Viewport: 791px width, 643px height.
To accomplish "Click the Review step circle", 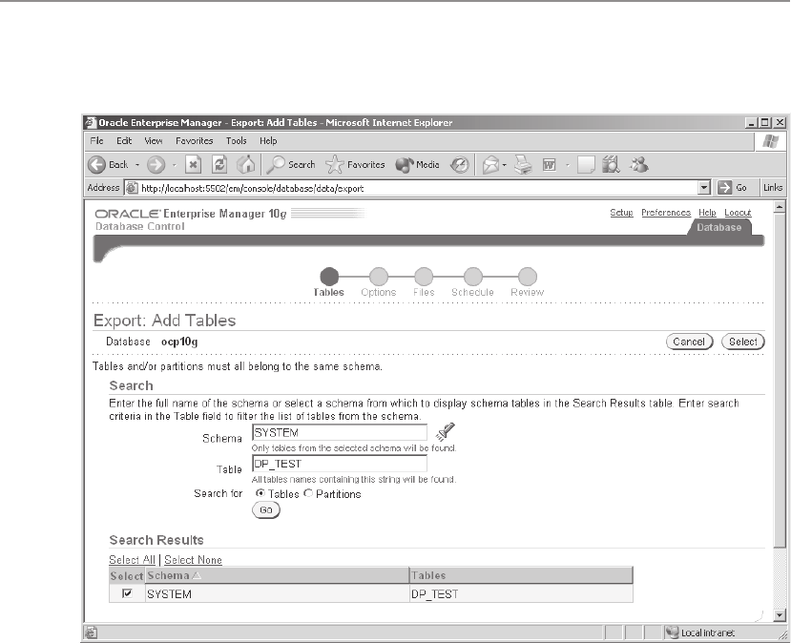I will pos(527,277).
